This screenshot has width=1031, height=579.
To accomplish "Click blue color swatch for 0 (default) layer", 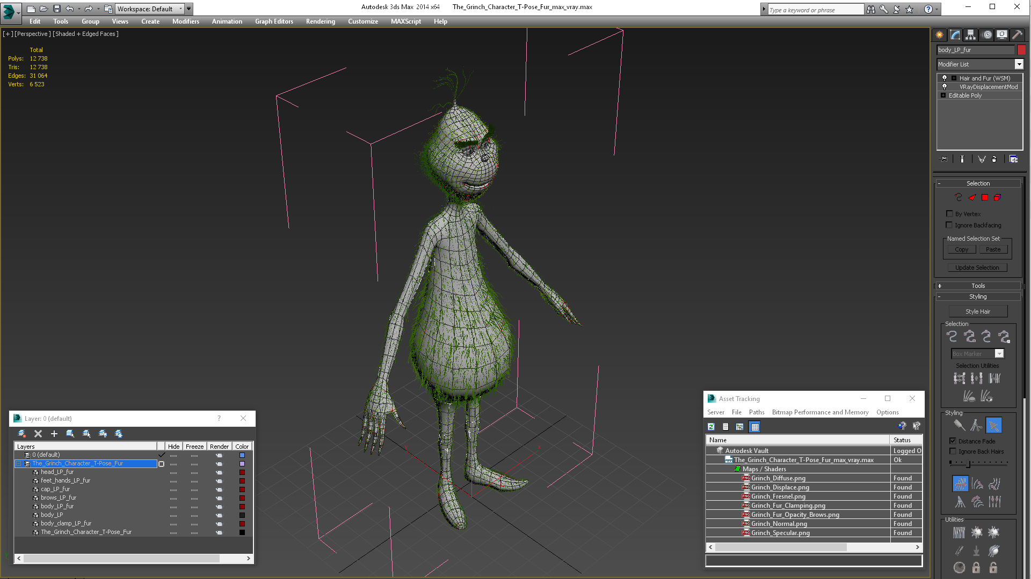I will coord(242,455).
